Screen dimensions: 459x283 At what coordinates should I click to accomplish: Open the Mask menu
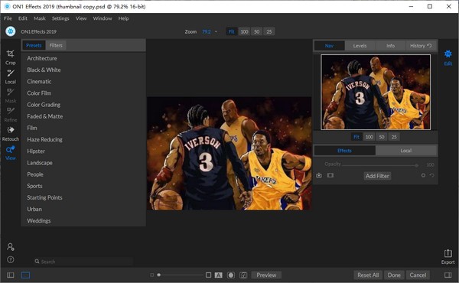tap(40, 18)
